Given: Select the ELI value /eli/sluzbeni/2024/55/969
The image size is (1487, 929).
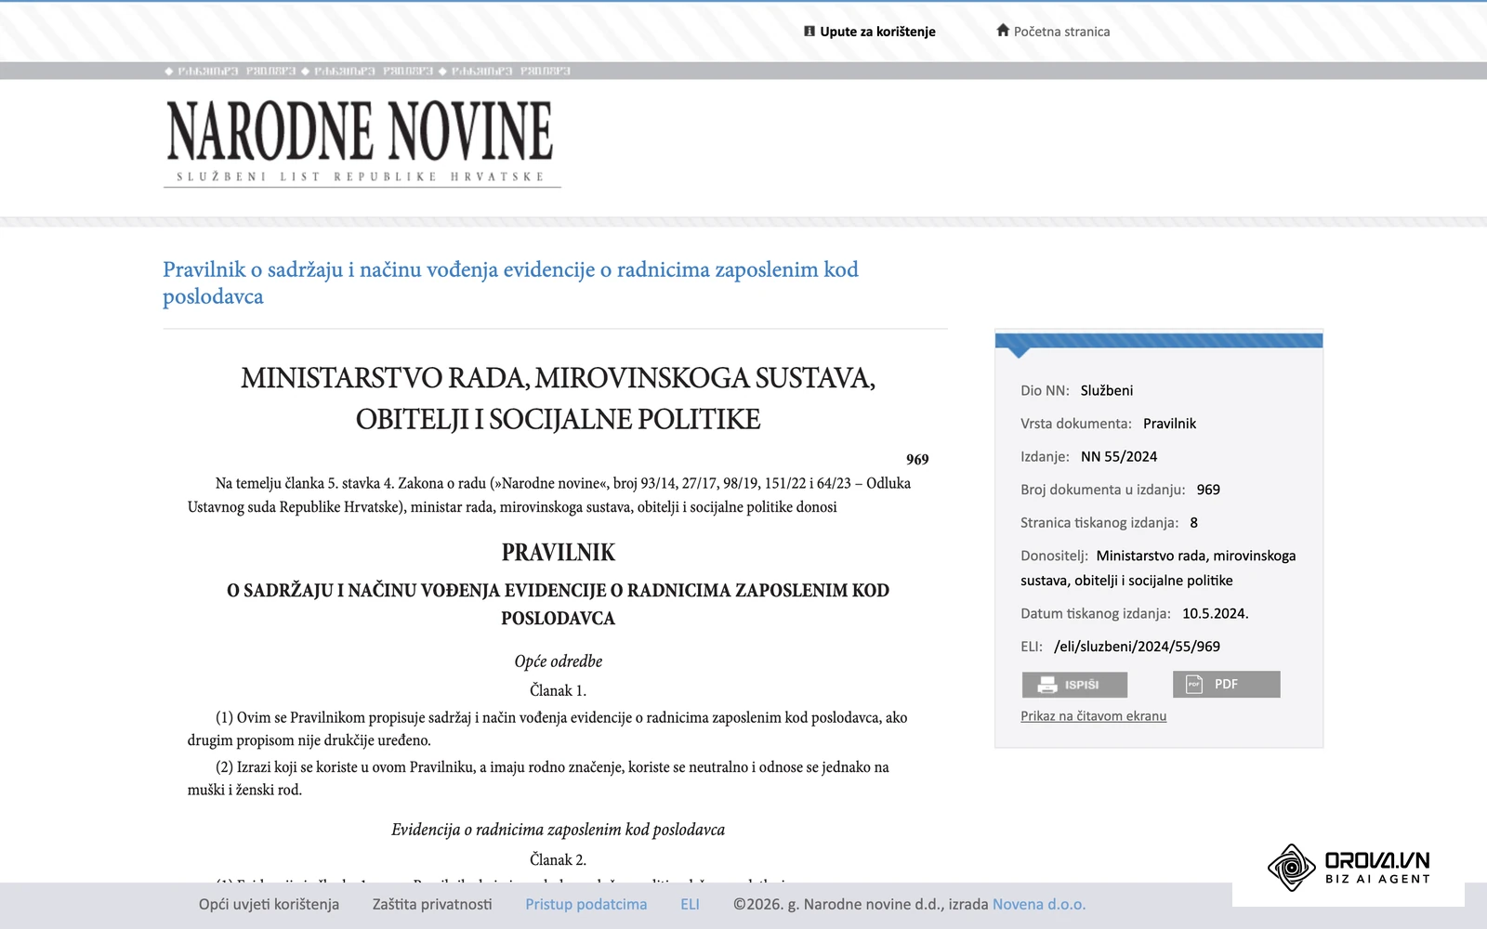Looking at the screenshot, I should pos(1137,647).
